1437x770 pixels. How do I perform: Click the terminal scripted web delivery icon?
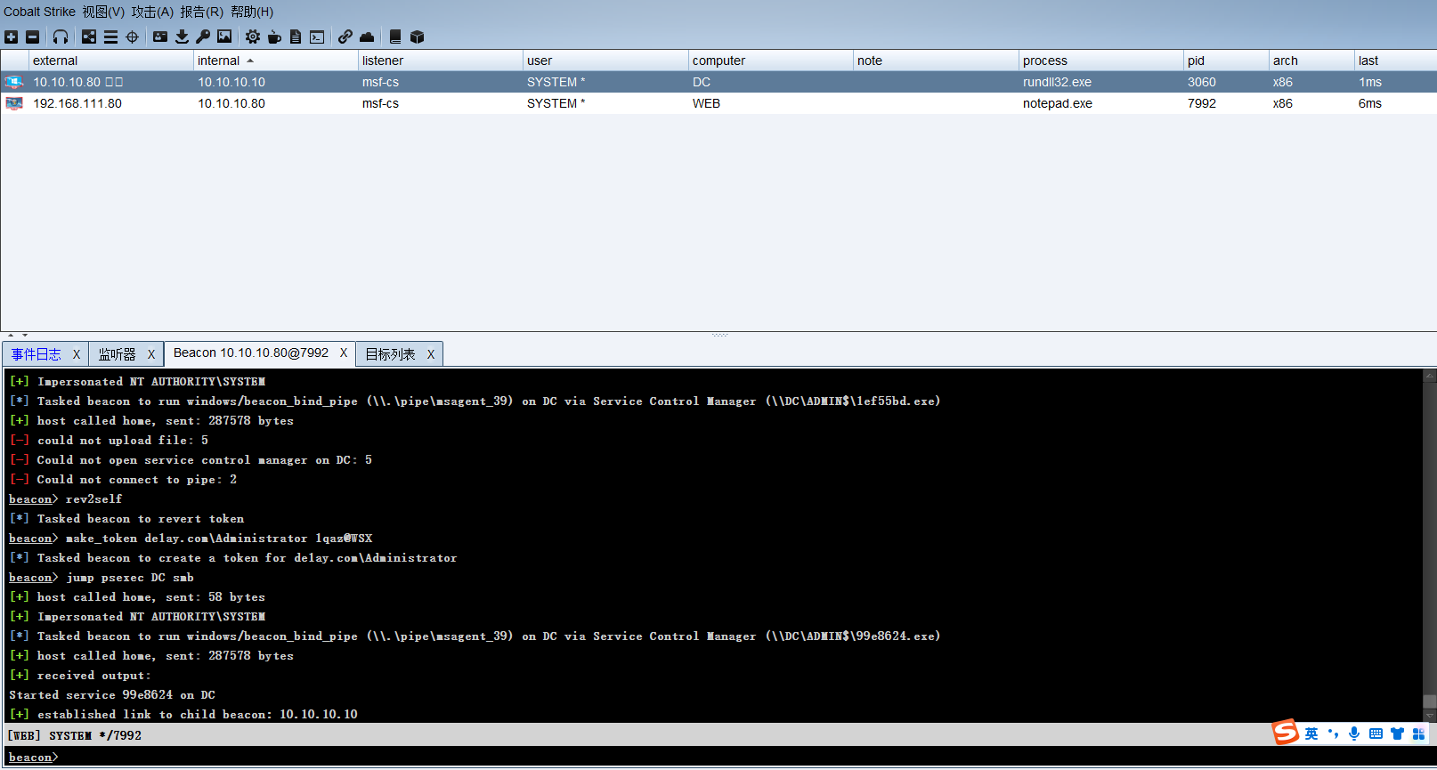click(x=317, y=36)
